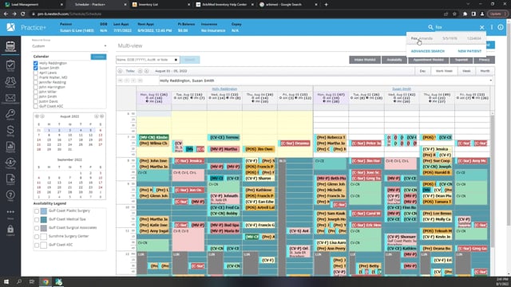Open the Communication envelope sidebar icon

point(10,98)
